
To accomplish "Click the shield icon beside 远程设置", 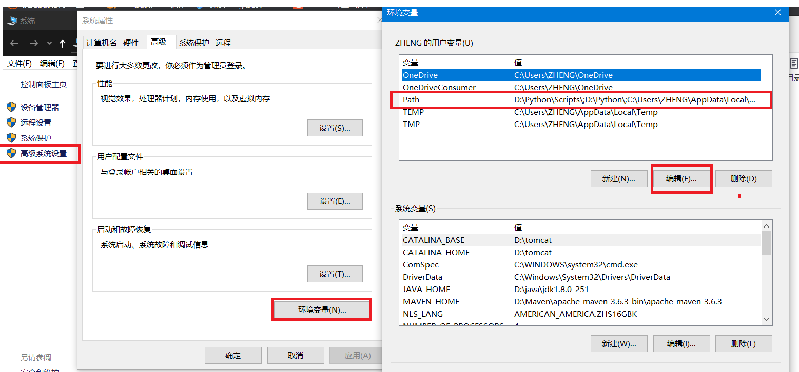I will click(x=11, y=122).
